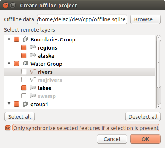Click the layer list scrollbar handle
The height and width of the screenshot is (148, 165).
coord(158,64)
